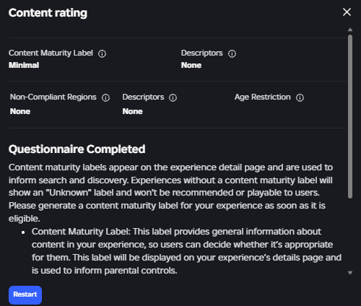Open info icon for Descriptors beside Content Maturity Label
The height and width of the screenshot is (306, 361).
[x=232, y=53]
